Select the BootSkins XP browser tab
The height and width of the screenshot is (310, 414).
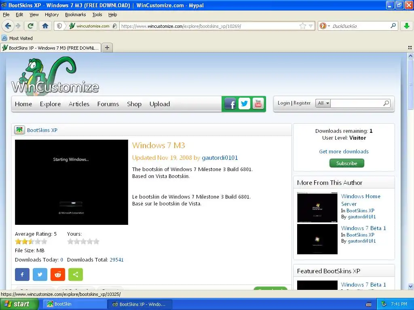pyautogui.click(x=51, y=48)
